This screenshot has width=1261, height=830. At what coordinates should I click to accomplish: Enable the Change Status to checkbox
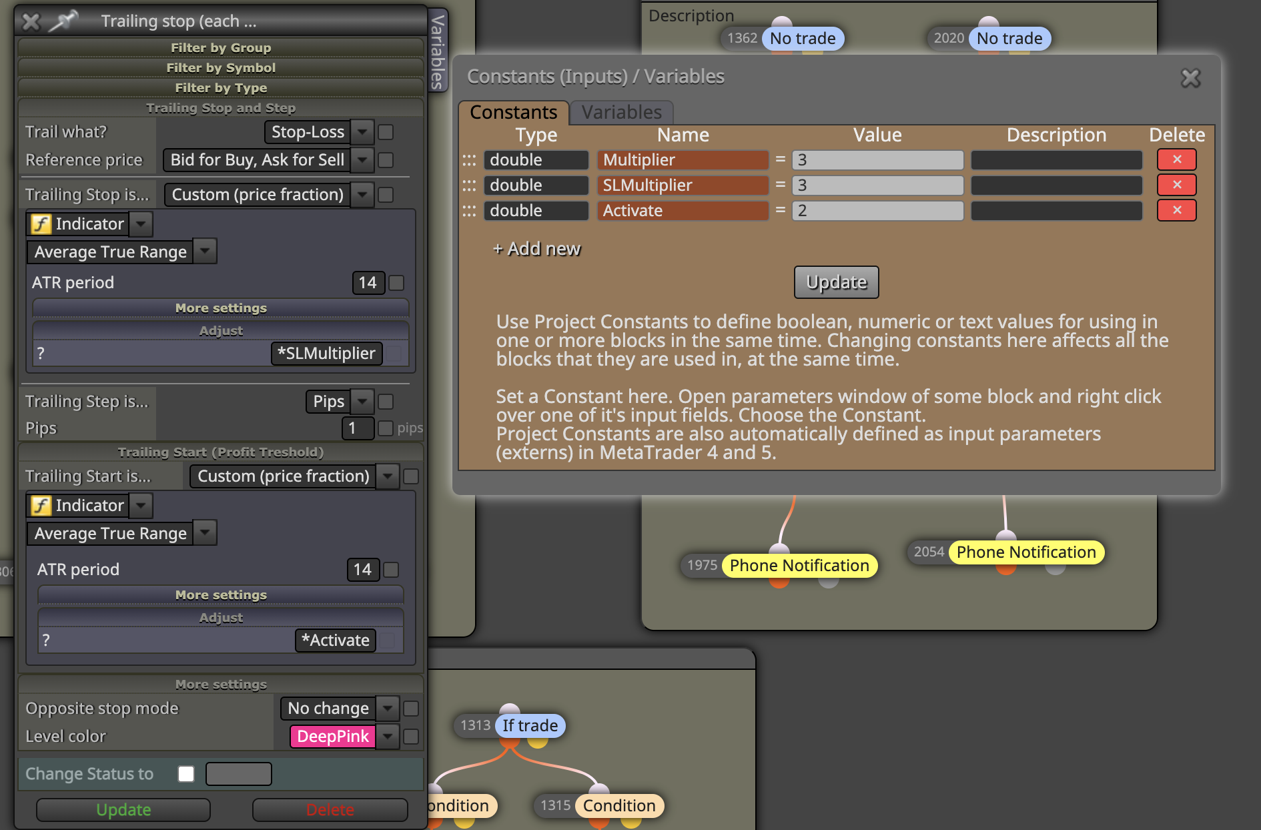click(x=186, y=774)
